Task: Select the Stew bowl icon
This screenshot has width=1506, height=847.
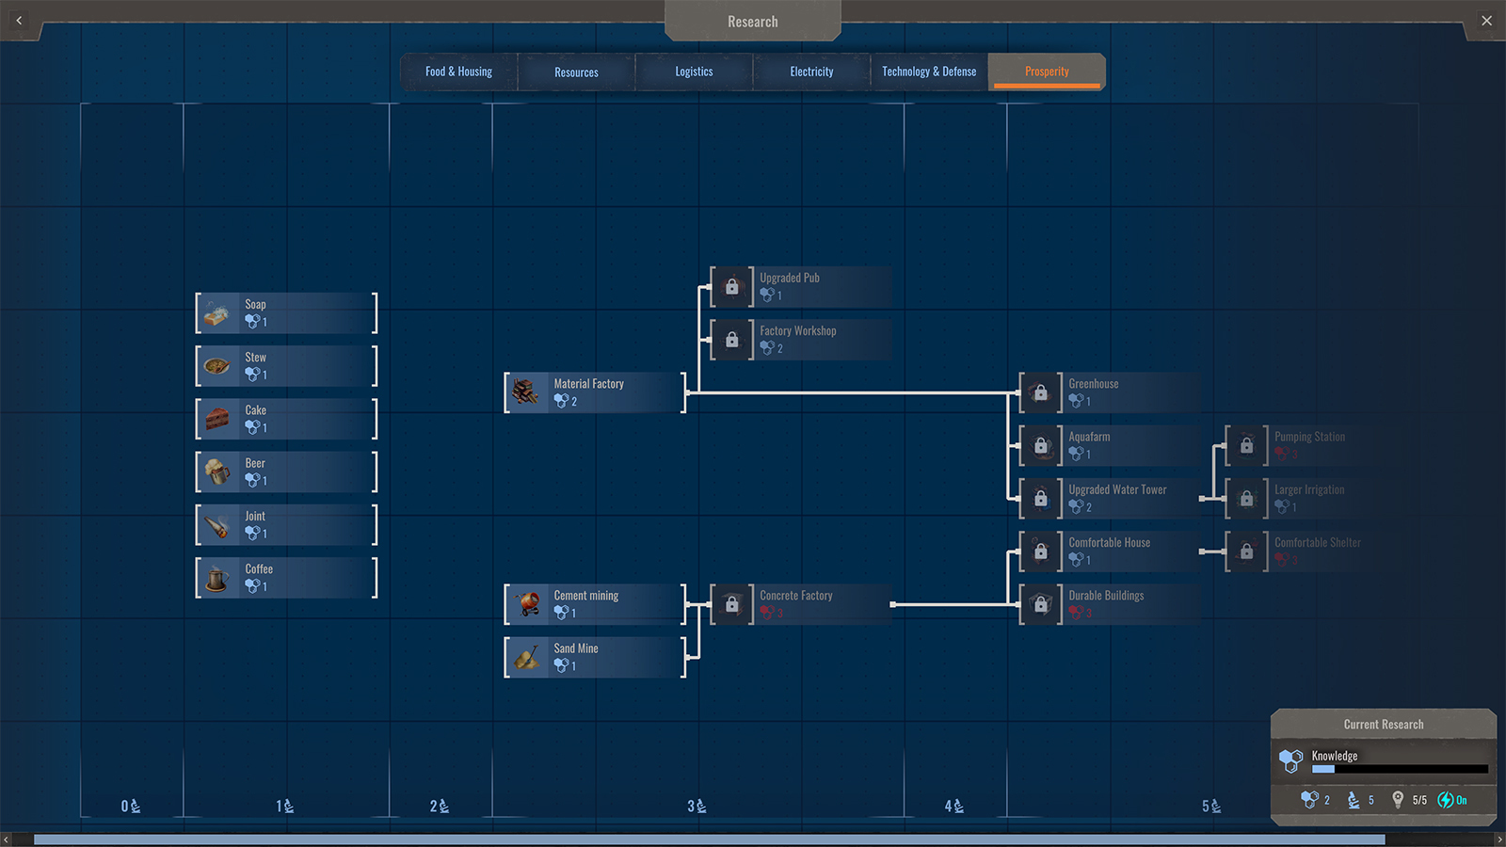Action: click(217, 366)
